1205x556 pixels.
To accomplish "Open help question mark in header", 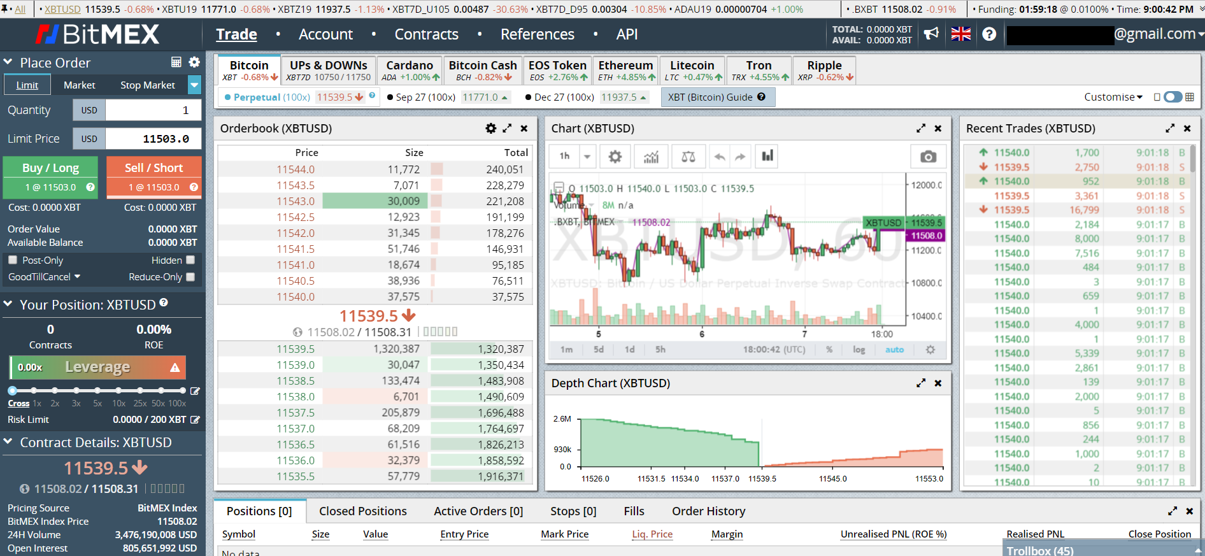I will pos(989,34).
